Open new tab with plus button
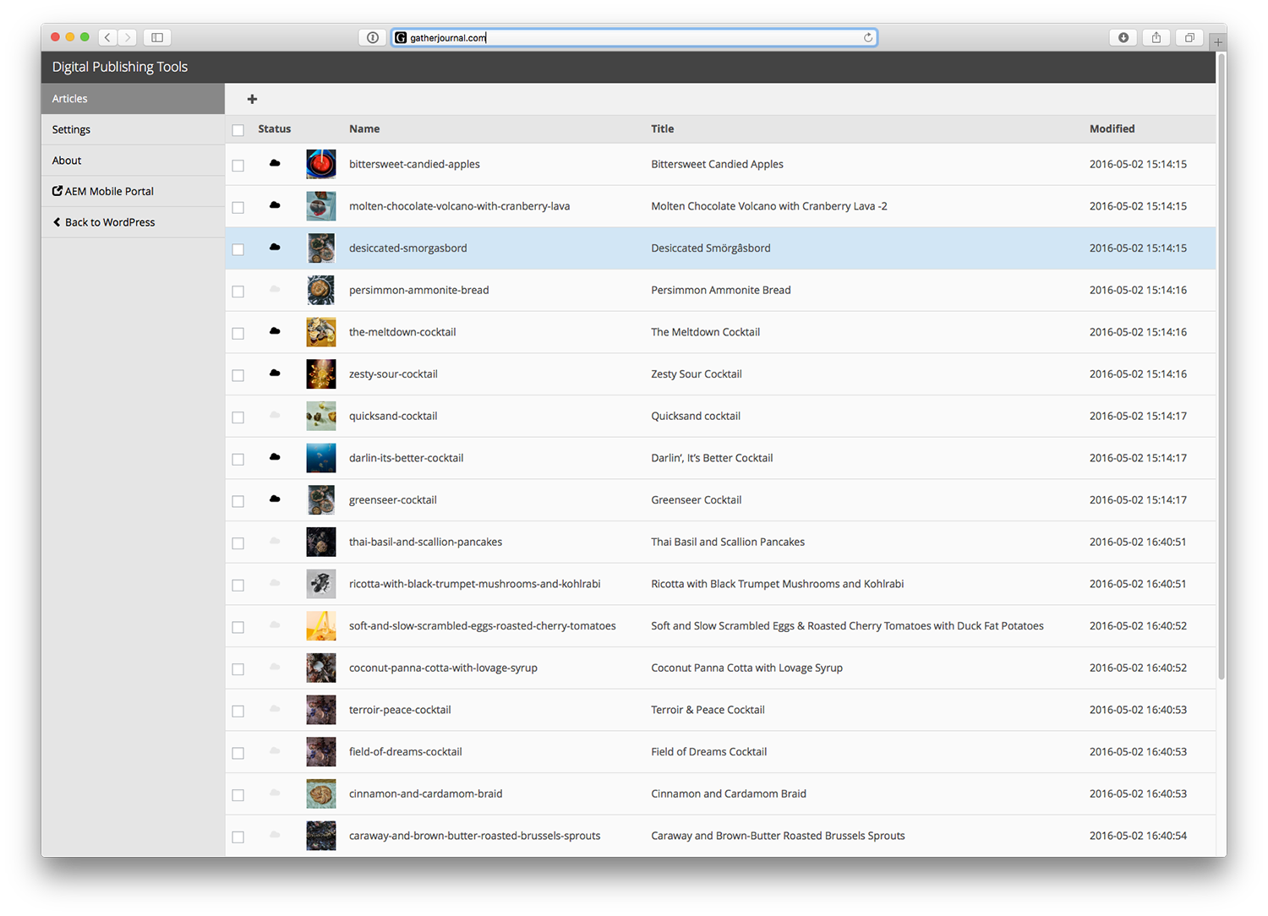This screenshot has height=916, width=1268. point(1218,41)
